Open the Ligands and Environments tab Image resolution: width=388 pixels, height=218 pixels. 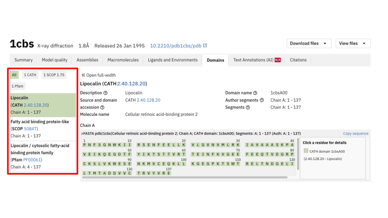[173, 60]
